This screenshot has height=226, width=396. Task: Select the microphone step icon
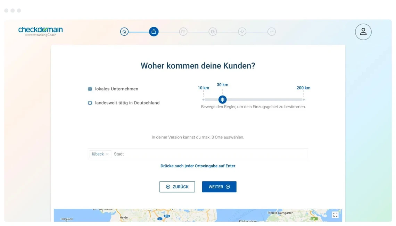[242, 32]
